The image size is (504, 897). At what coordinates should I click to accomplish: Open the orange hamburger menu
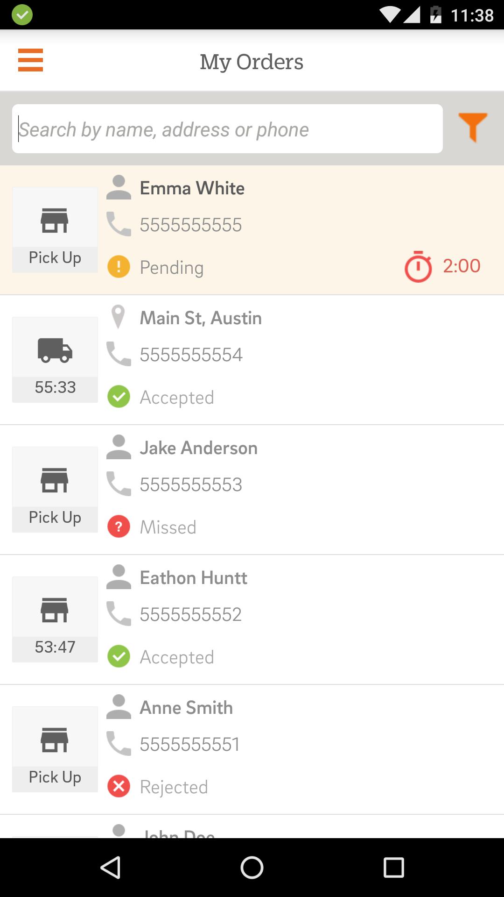30,60
